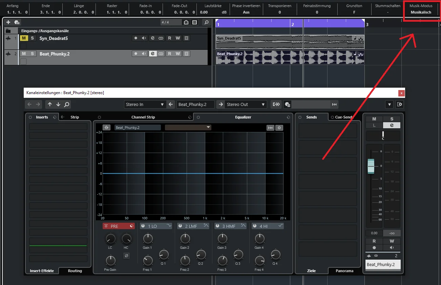This screenshot has height=285, width=441.
Task: Switch to the Cue-Sends tab
Action: [x=343, y=117]
